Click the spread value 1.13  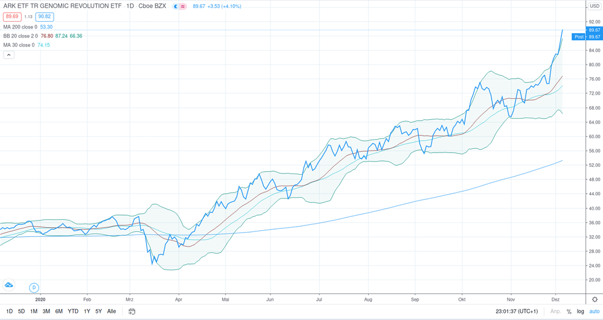[x=28, y=17]
